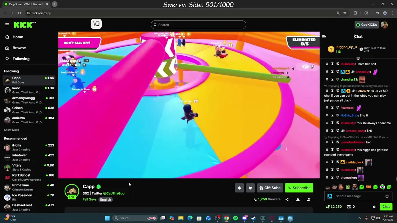The image size is (397, 223).
Task: Open Rugged_Up_D top gifter entry
Action: click(x=343, y=49)
